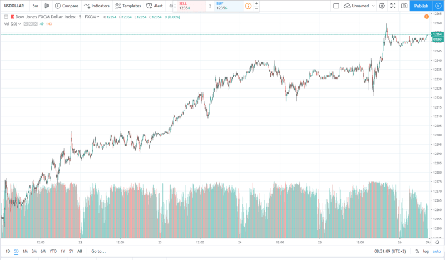This screenshot has width=445, height=260.
Task: Open the chart layout selector square icon
Action: [x=336, y=6]
